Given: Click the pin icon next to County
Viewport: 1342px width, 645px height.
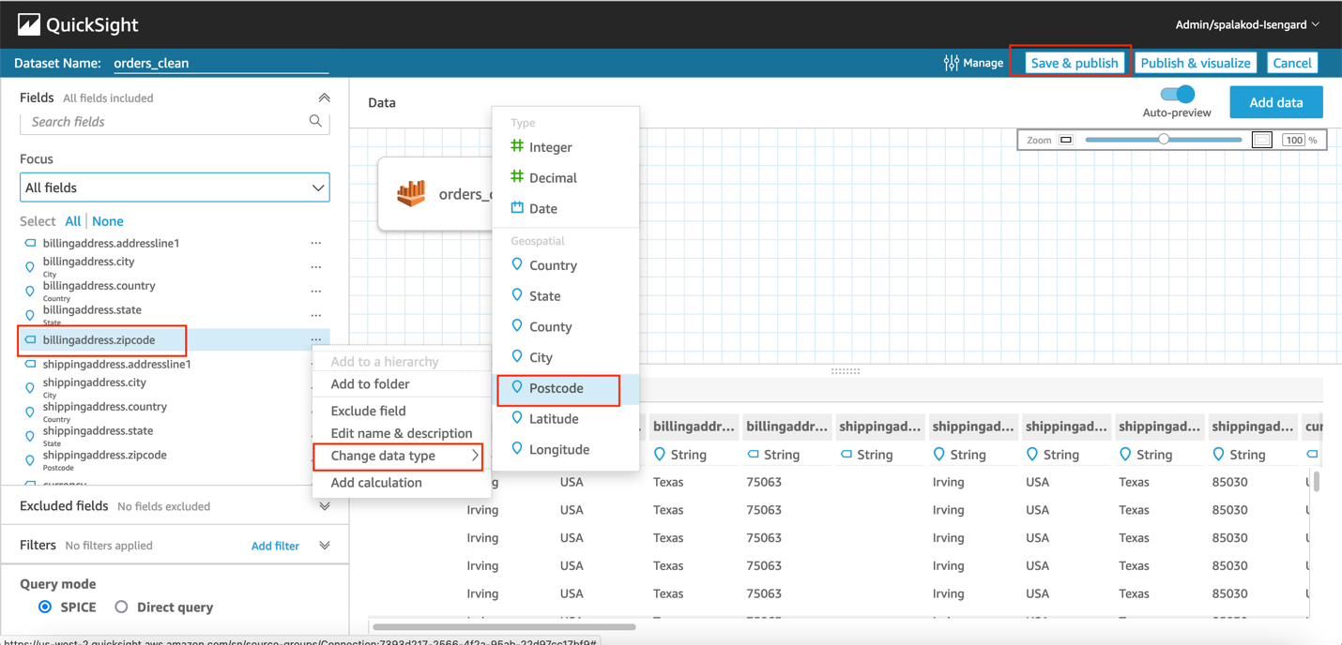Looking at the screenshot, I should (x=517, y=325).
